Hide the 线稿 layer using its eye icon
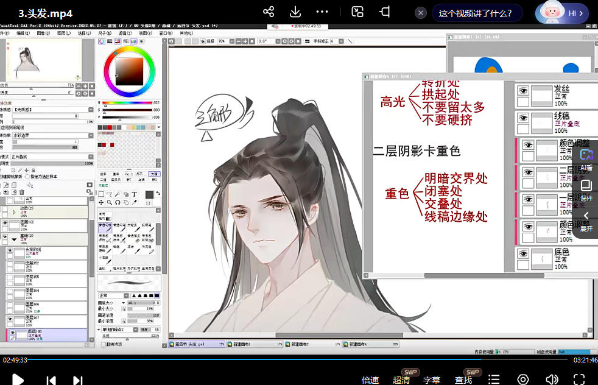The height and width of the screenshot is (385, 598). 522,117
